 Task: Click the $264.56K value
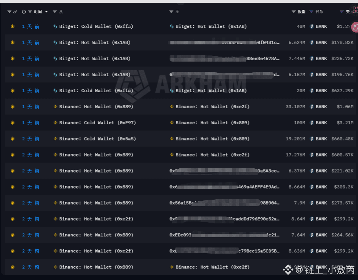342,235
